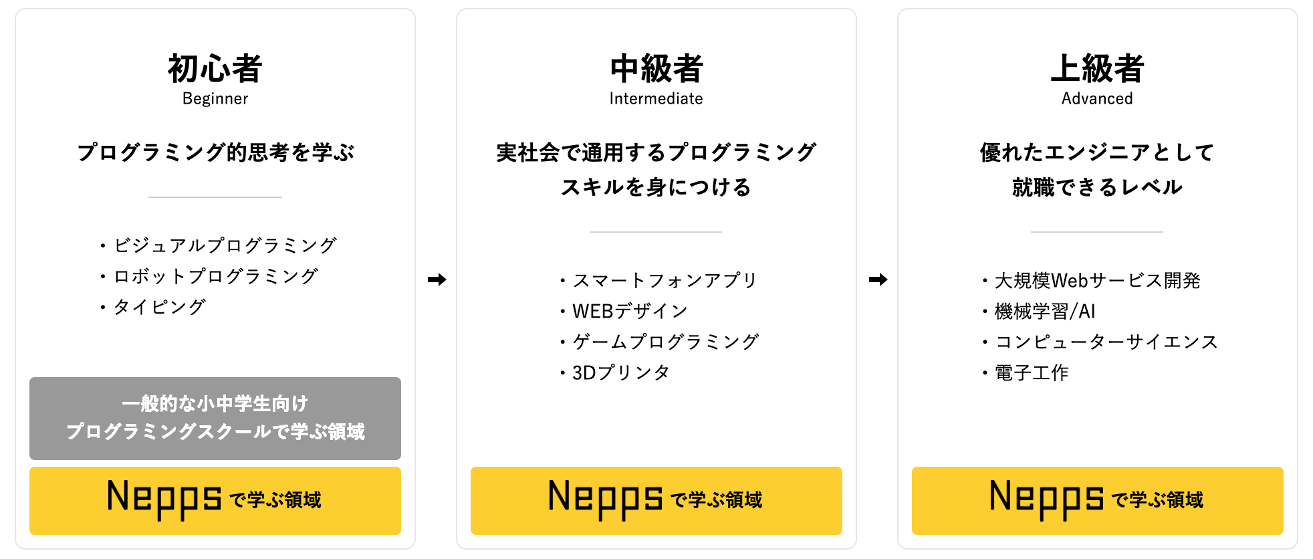Click the gray 一般的な小中学生向け banner
The width and height of the screenshot is (1313, 559).
pos(215,418)
